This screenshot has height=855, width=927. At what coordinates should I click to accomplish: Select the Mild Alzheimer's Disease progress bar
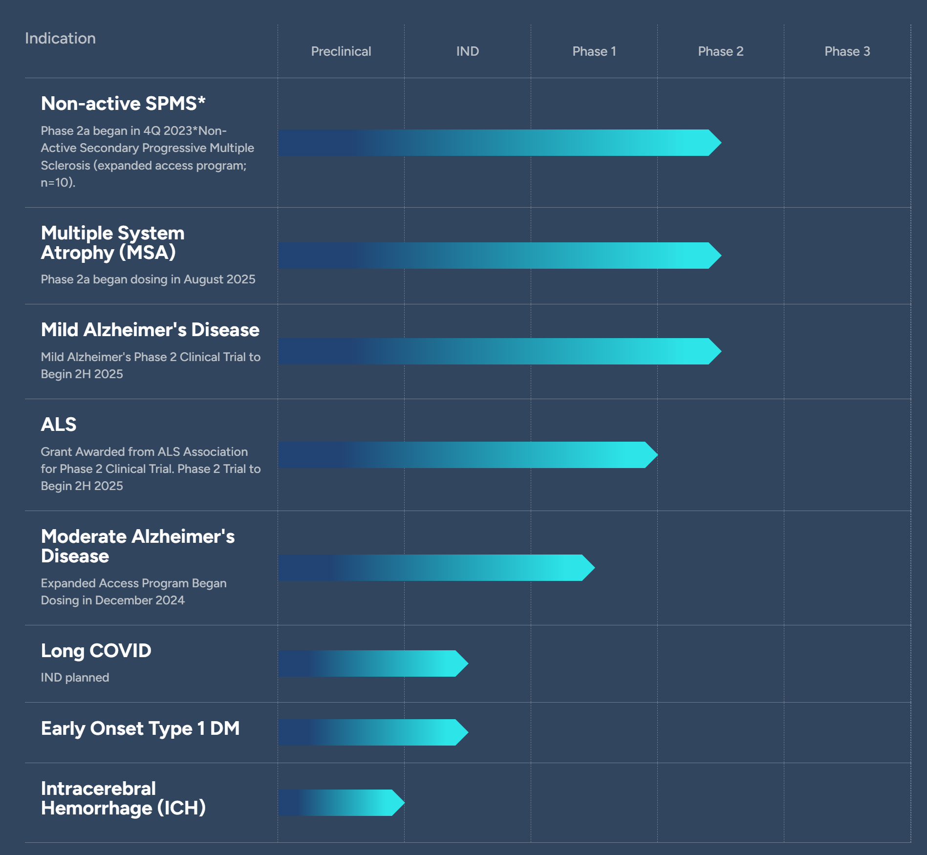[498, 351]
